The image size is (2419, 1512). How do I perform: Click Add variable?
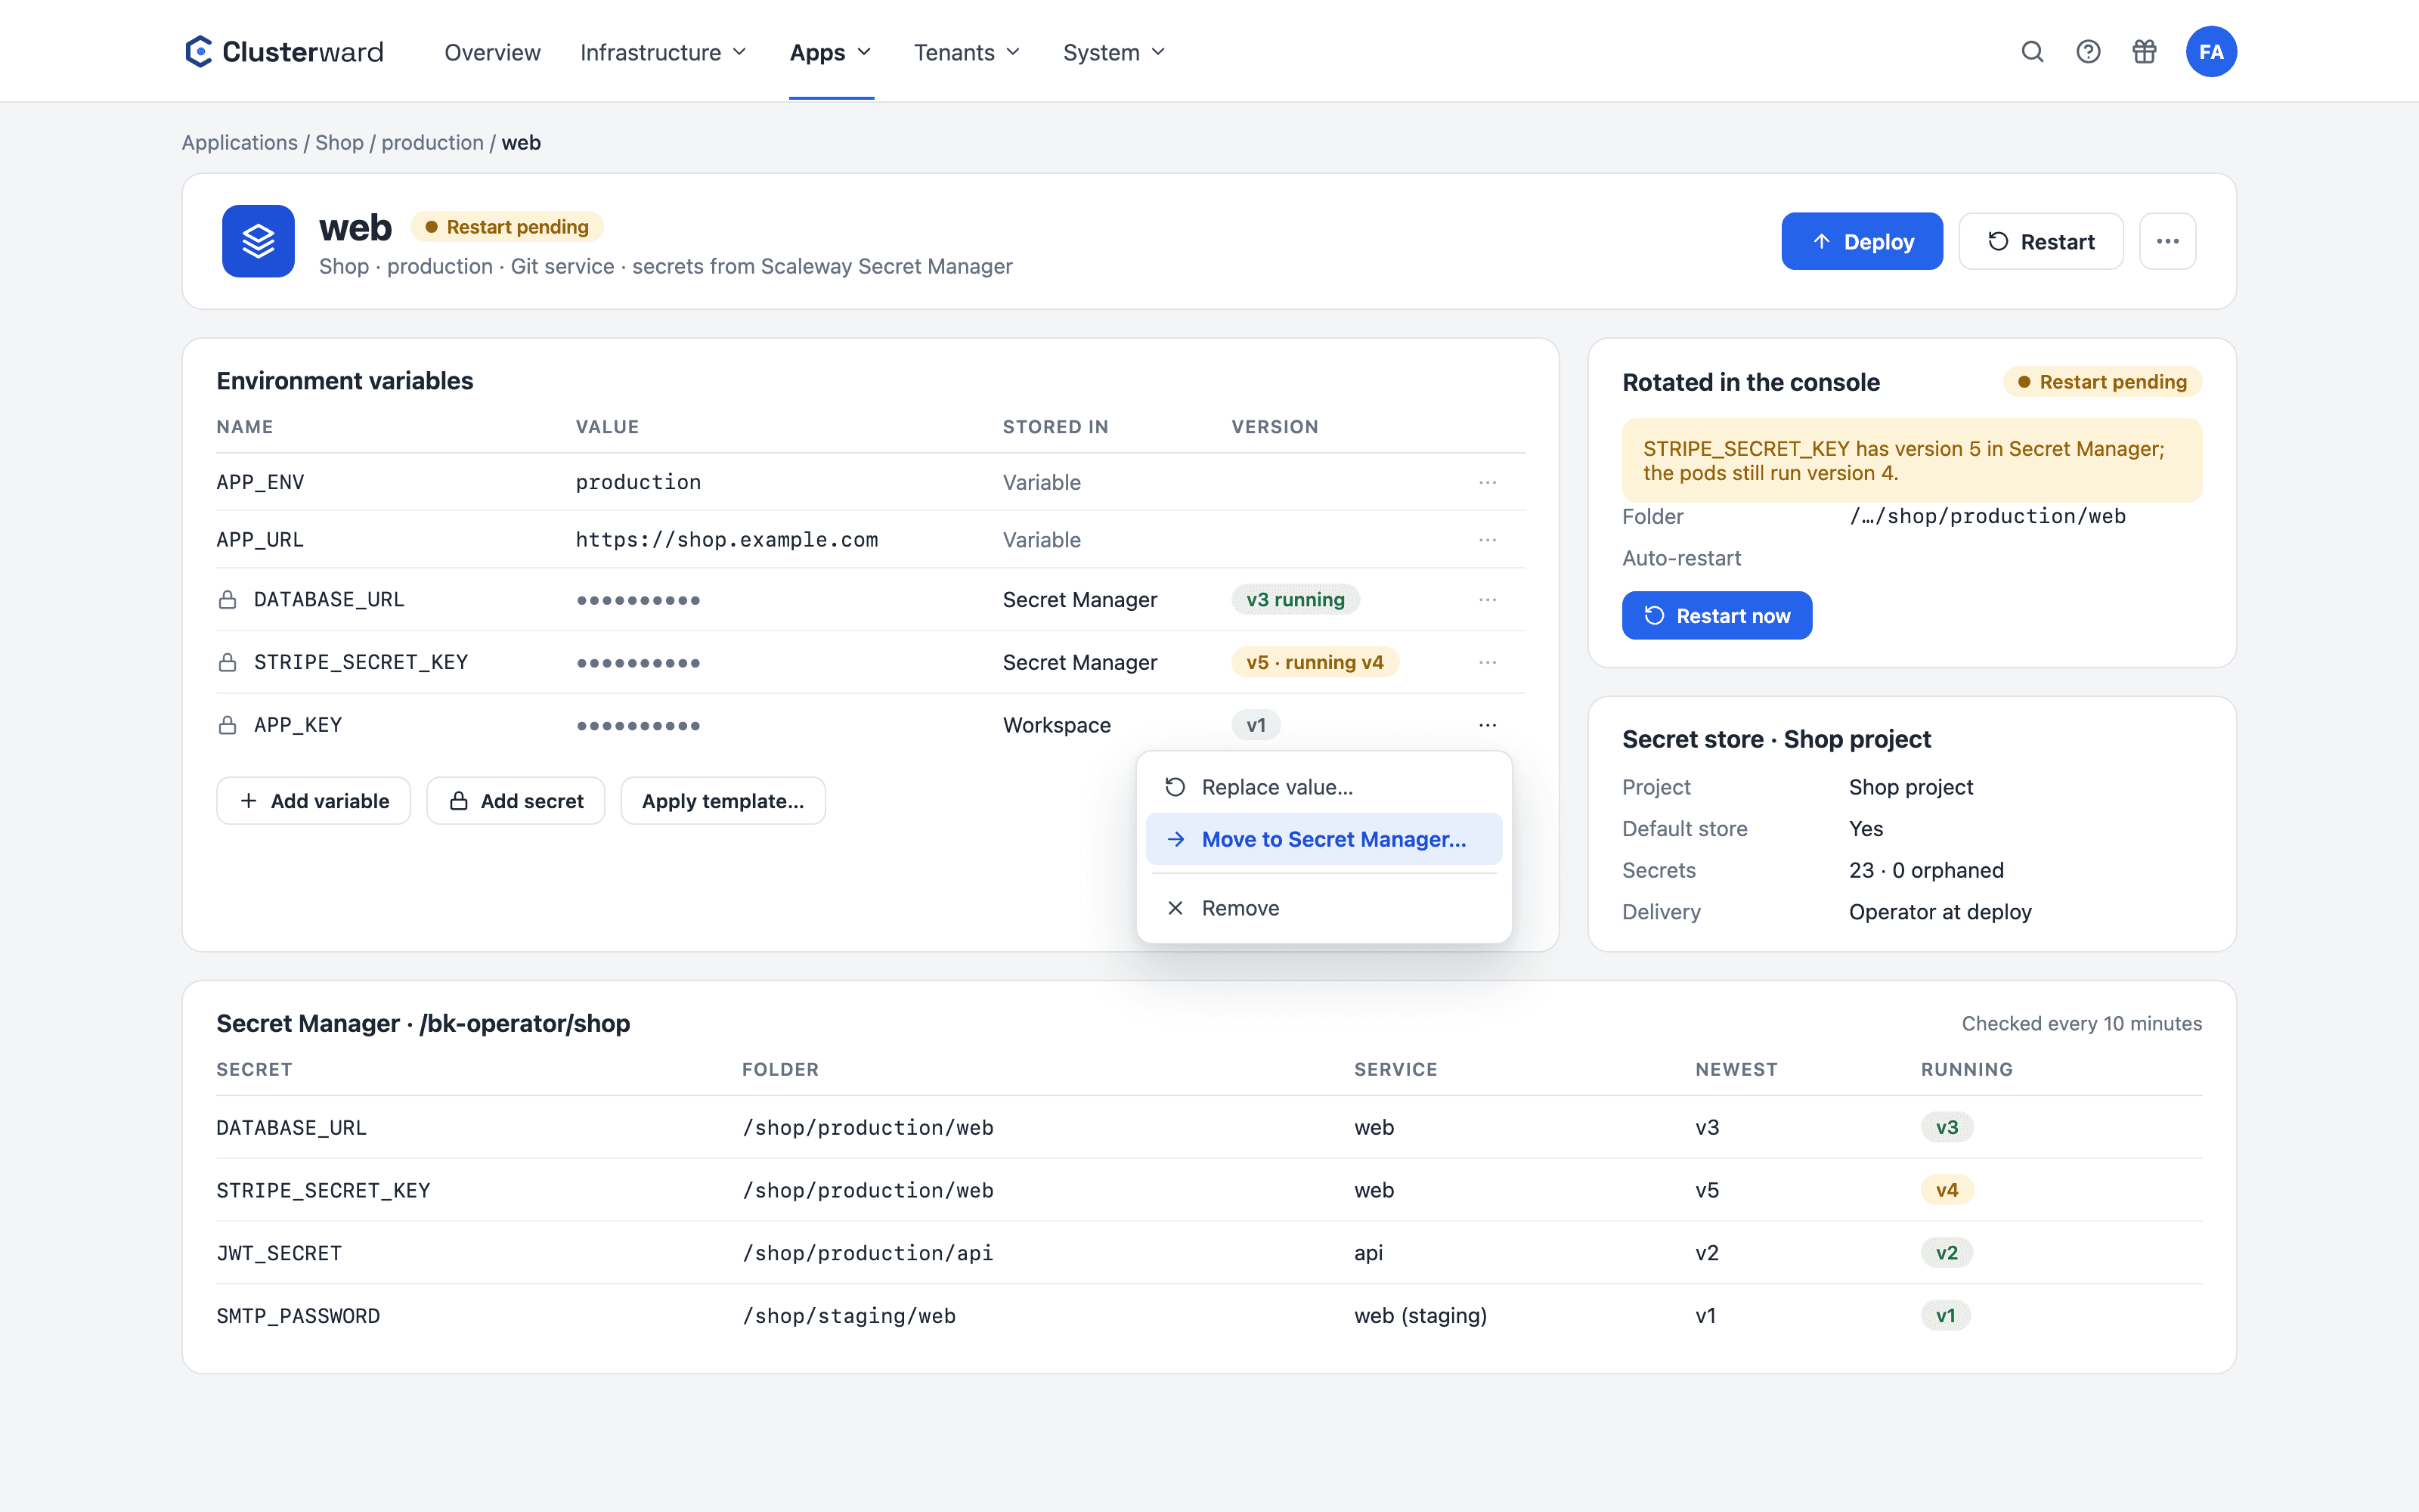coord(313,801)
